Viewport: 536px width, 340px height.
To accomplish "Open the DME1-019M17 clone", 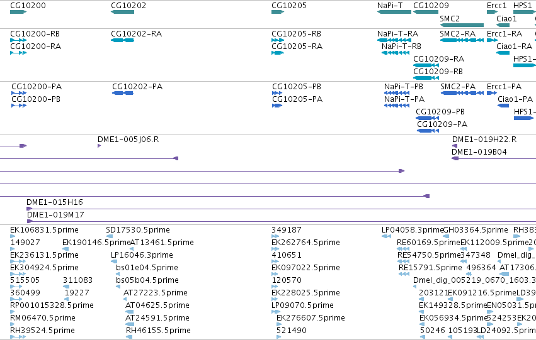I will (x=282, y=221).
